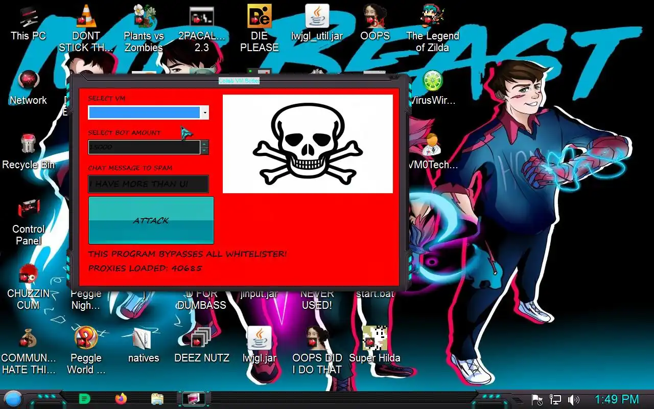The width and height of the screenshot is (654, 409).
Task: Select the VirusWir... lime icon
Action: point(432,87)
